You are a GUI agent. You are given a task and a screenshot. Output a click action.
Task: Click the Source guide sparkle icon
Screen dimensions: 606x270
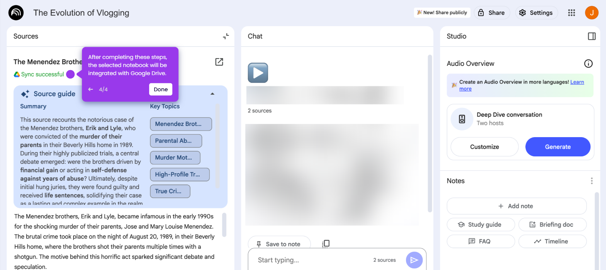(x=25, y=94)
